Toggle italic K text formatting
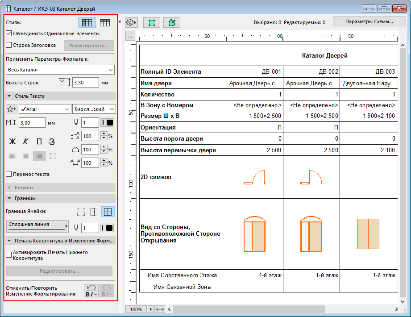The height and width of the screenshot is (317, 411). (25, 142)
